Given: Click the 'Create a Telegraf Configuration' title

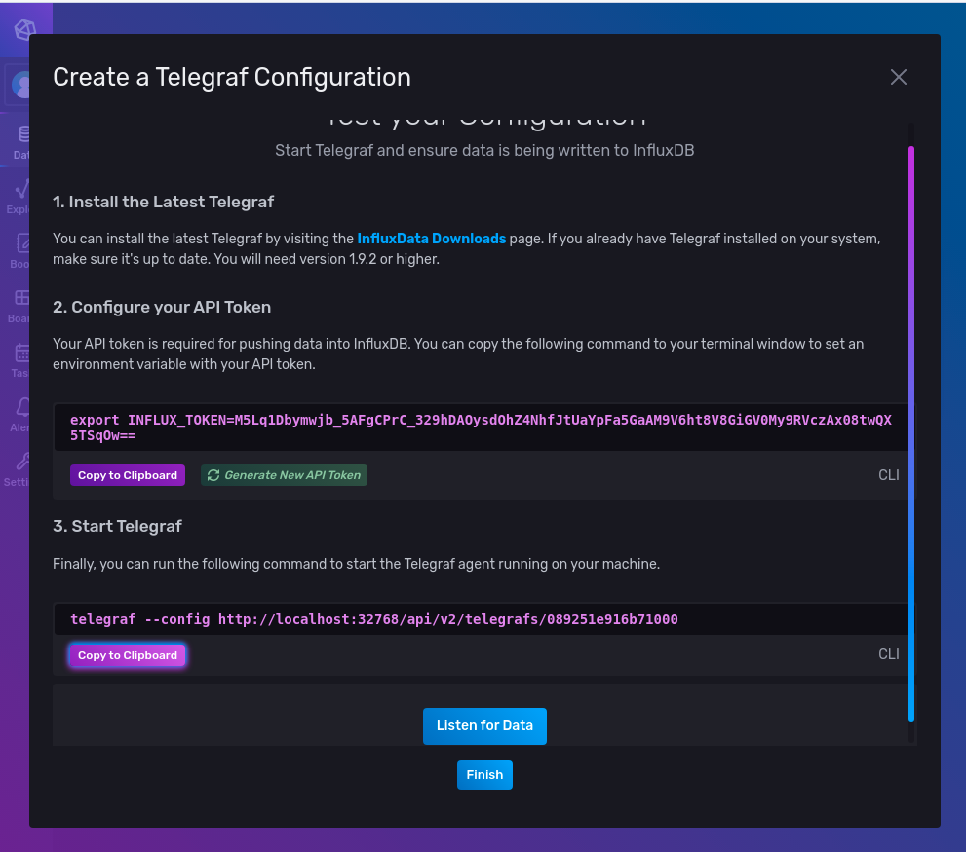Looking at the screenshot, I should pyautogui.click(x=232, y=77).
